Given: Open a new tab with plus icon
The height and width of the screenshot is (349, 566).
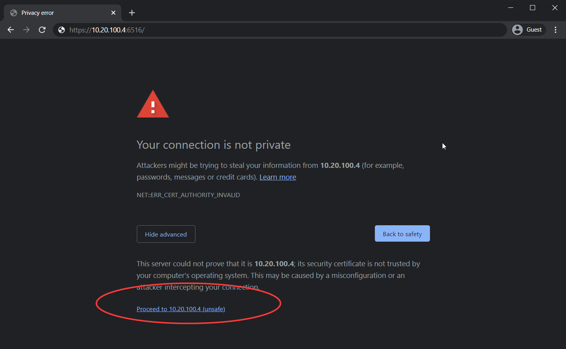Looking at the screenshot, I should click(x=132, y=13).
